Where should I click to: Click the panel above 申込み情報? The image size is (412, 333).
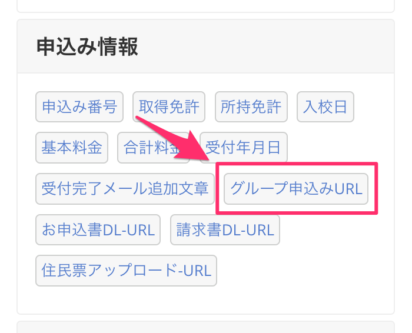point(205,6)
